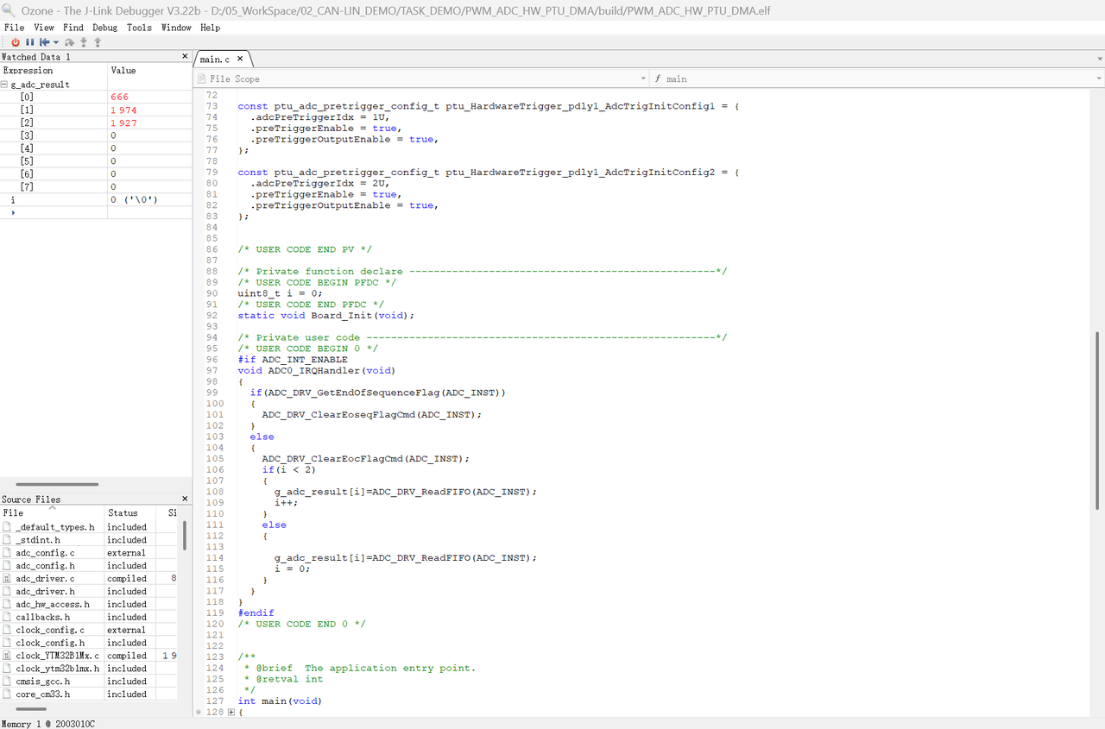Select watch row [7] of g_adc_result

[96, 187]
